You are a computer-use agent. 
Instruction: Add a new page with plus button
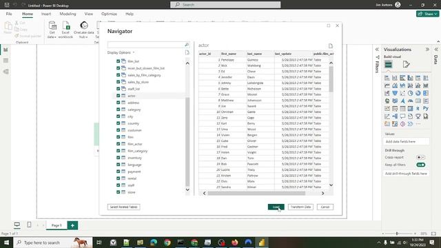coord(72,225)
